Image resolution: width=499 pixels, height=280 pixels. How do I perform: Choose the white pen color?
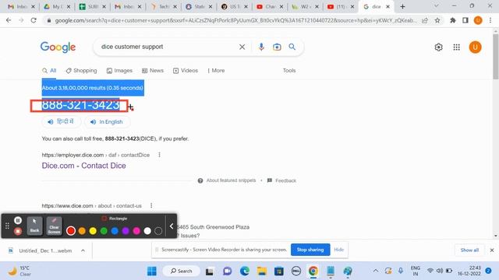click(147, 231)
